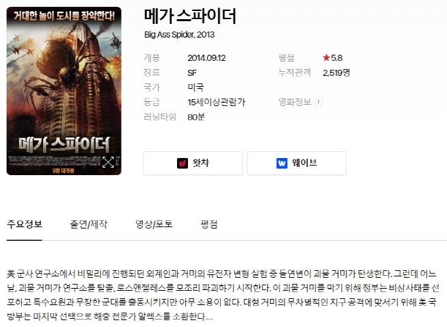This screenshot has width=447, height=327.
Task: Click the pink 왓챠 logo icon
Action: click(182, 163)
